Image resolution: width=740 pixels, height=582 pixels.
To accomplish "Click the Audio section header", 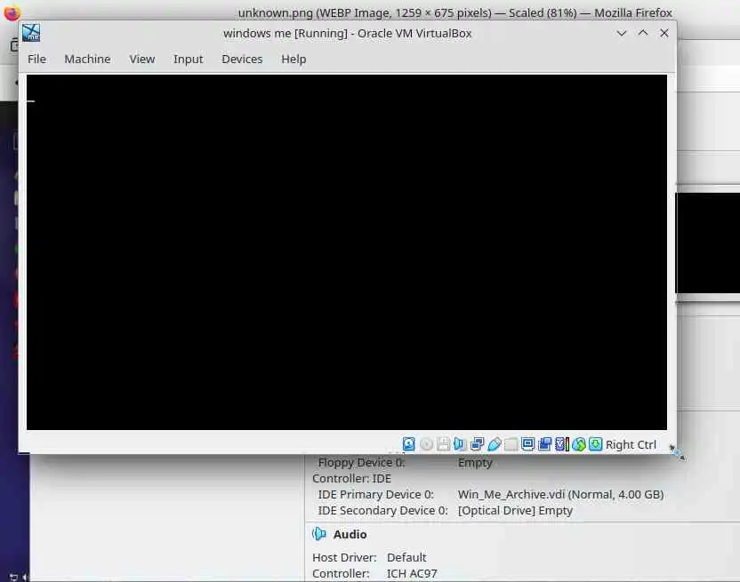I will [350, 534].
